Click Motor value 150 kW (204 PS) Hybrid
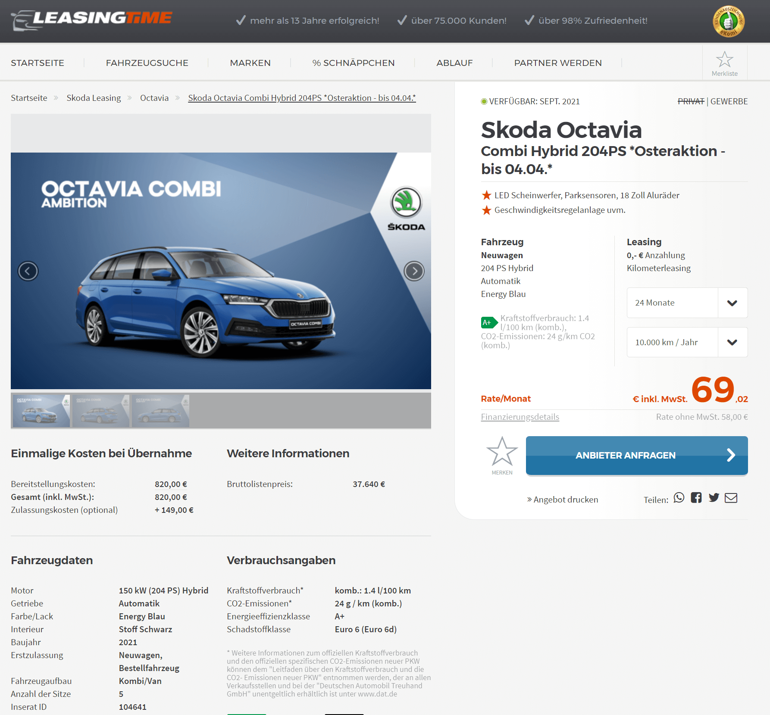The height and width of the screenshot is (715, 770). [163, 590]
